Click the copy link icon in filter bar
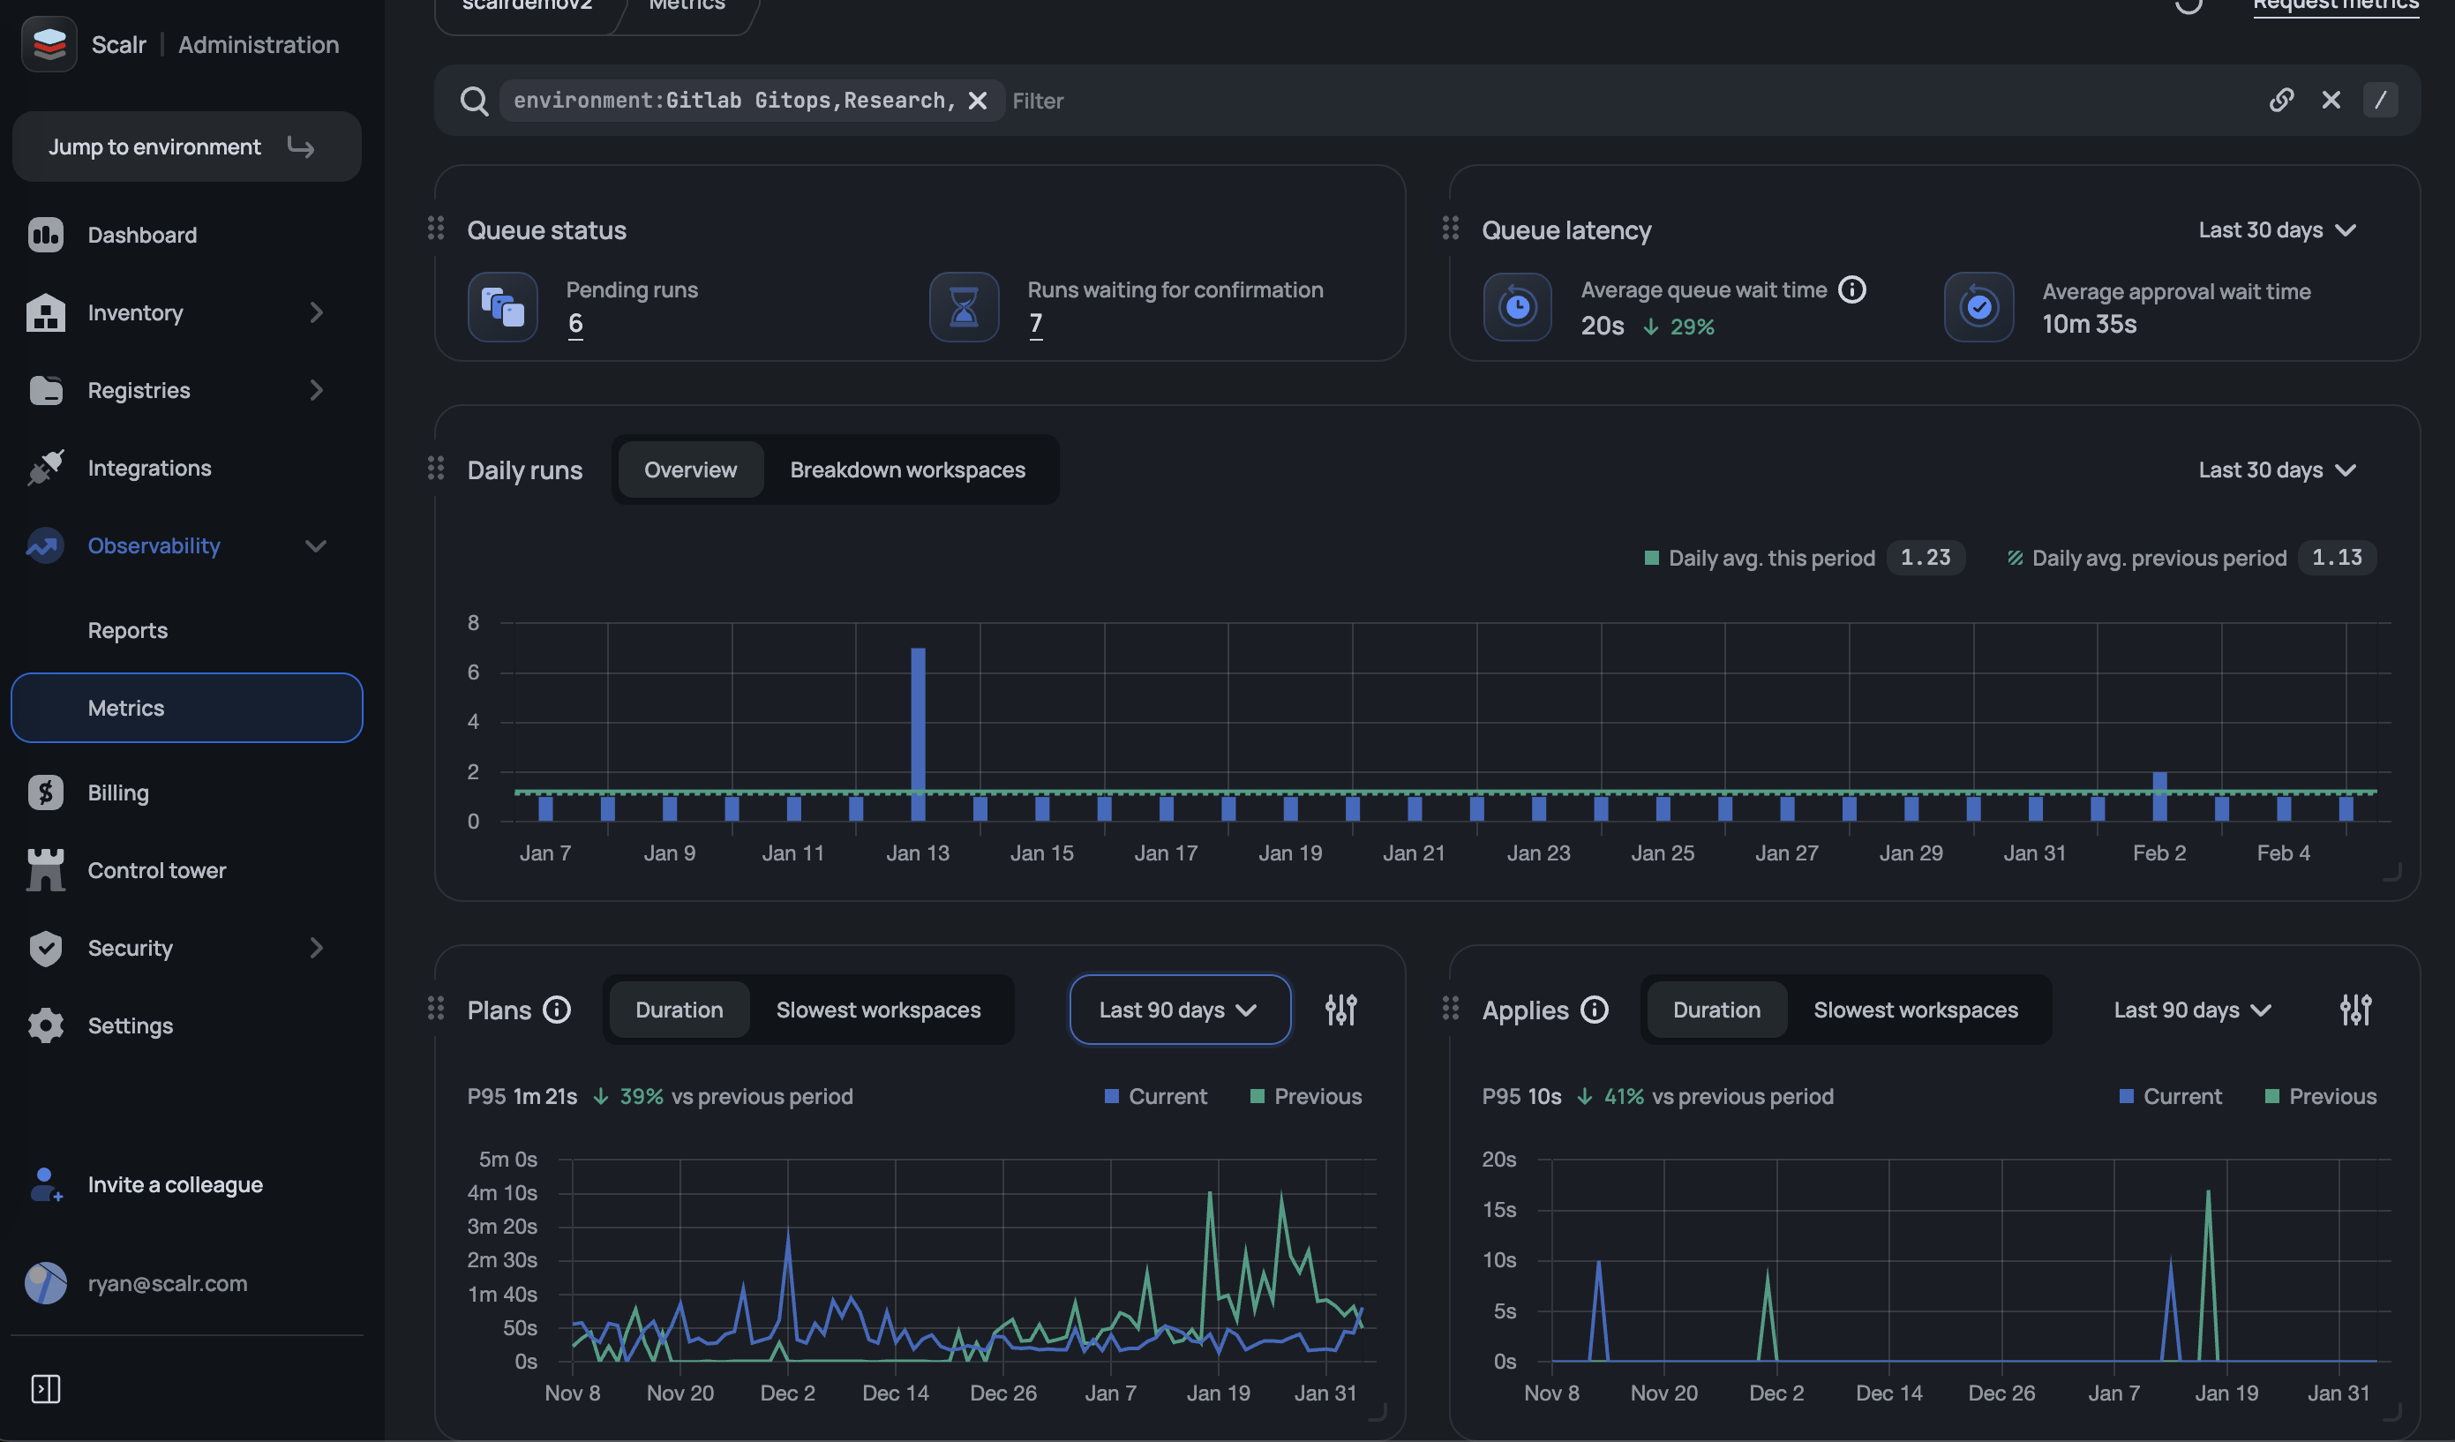This screenshot has width=2455, height=1442. coord(2280,101)
